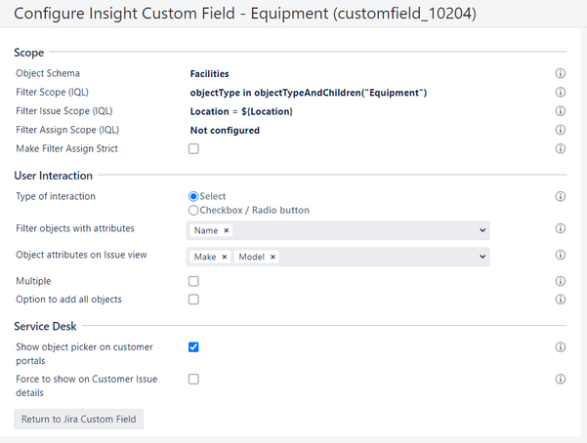Choose Checkbox / Radio button interaction type
587x443 pixels.
tap(193, 210)
